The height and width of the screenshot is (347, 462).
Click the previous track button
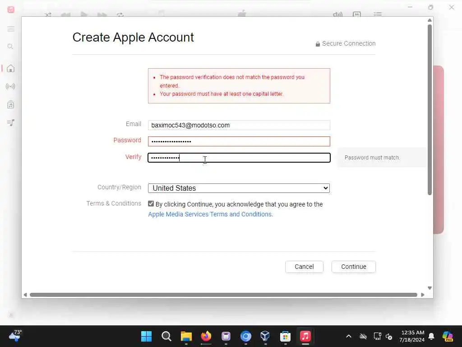[x=66, y=14]
